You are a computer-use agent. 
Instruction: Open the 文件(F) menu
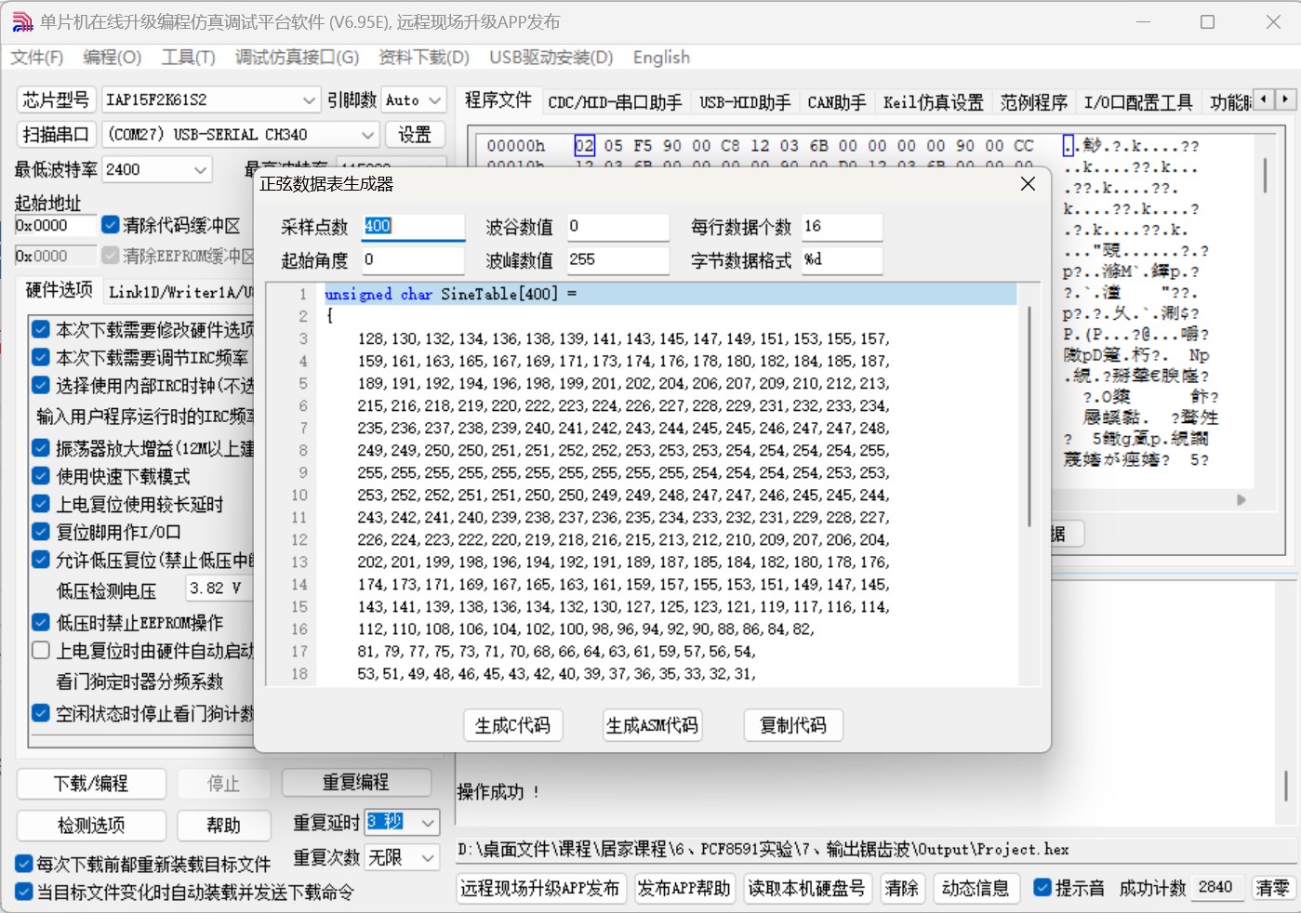coord(37,58)
